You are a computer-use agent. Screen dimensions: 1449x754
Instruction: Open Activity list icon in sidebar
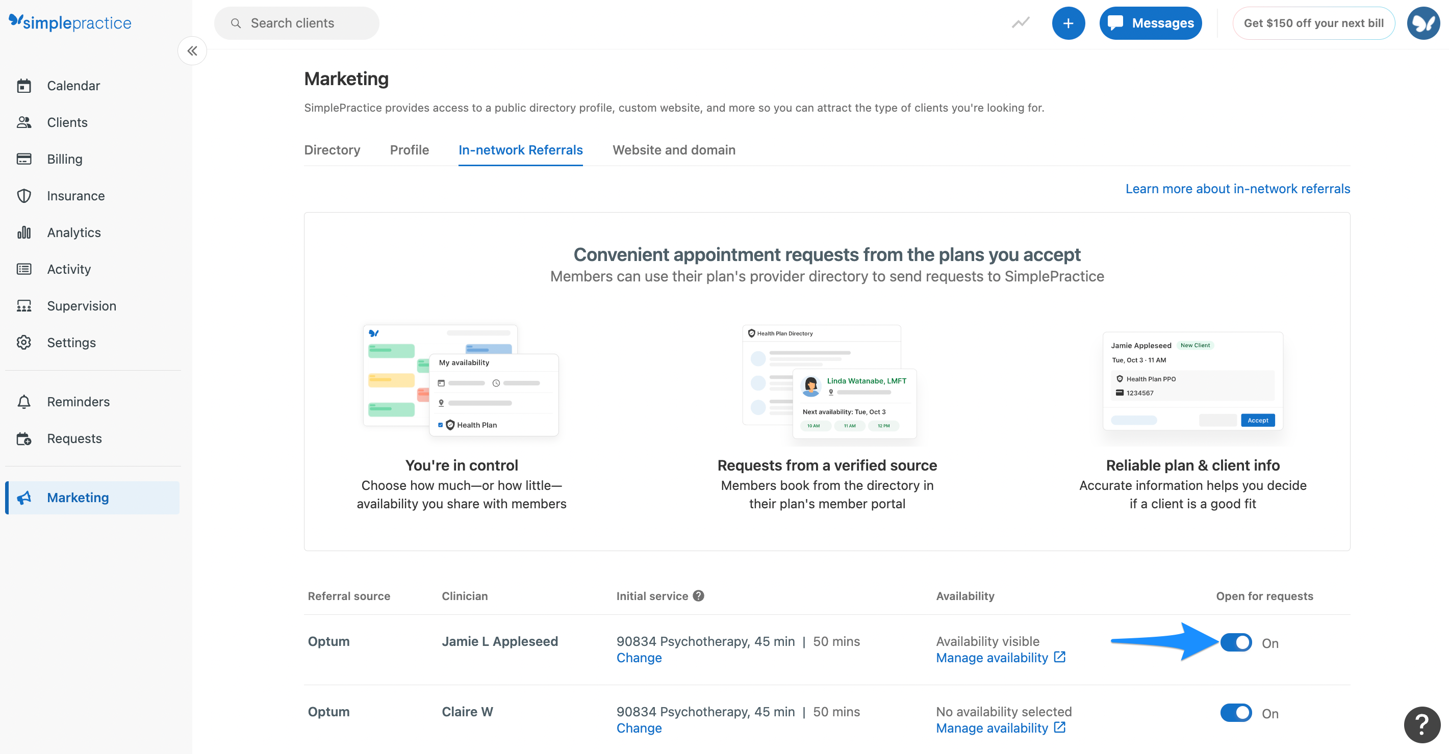point(23,269)
